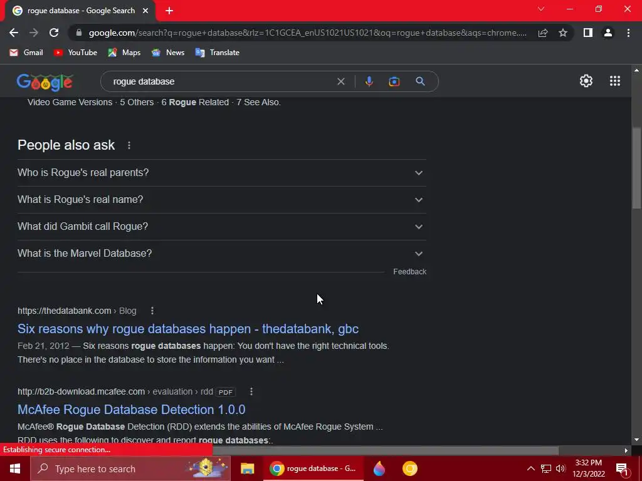Open Maps bookmark
This screenshot has width=642, height=481.
tap(124, 53)
